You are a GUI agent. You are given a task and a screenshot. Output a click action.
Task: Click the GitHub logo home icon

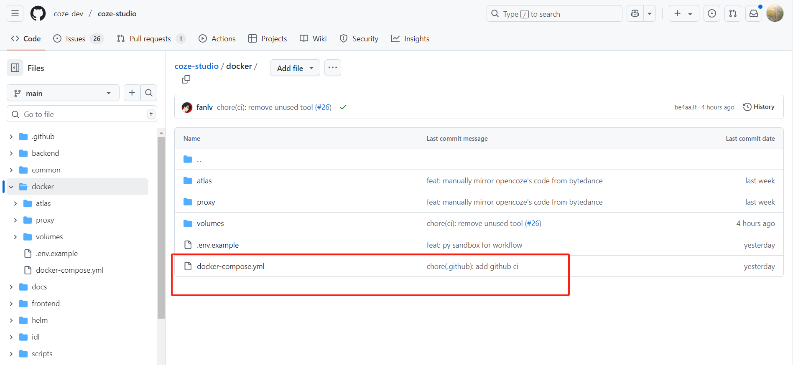click(x=38, y=14)
